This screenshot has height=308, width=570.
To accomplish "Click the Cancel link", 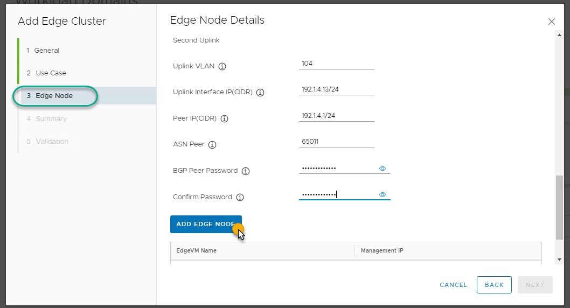I will [x=453, y=285].
